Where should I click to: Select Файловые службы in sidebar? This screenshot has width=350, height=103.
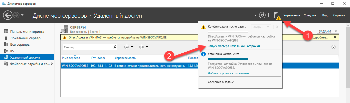[30, 64]
